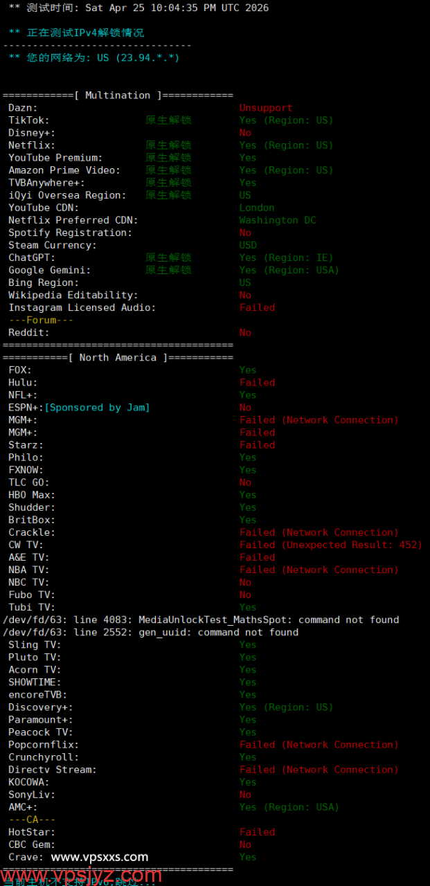
Task: Click the "Shudder:" label
Action: (32, 507)
